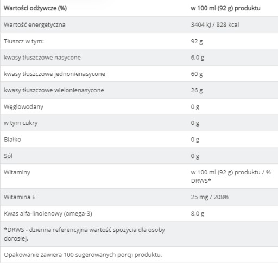Click the '*DRWS' footnote text
This screenshot has height=265, width=278.
(85, 234)
